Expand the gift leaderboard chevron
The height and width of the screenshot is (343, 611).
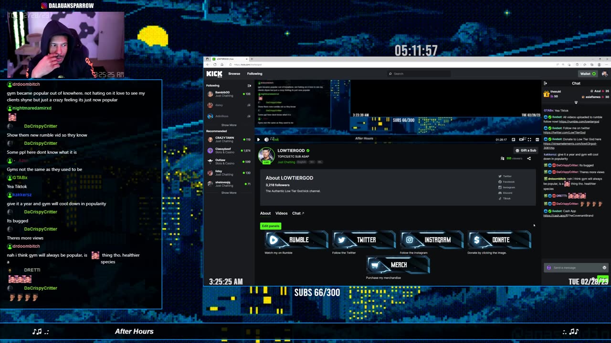pos(576,102)
